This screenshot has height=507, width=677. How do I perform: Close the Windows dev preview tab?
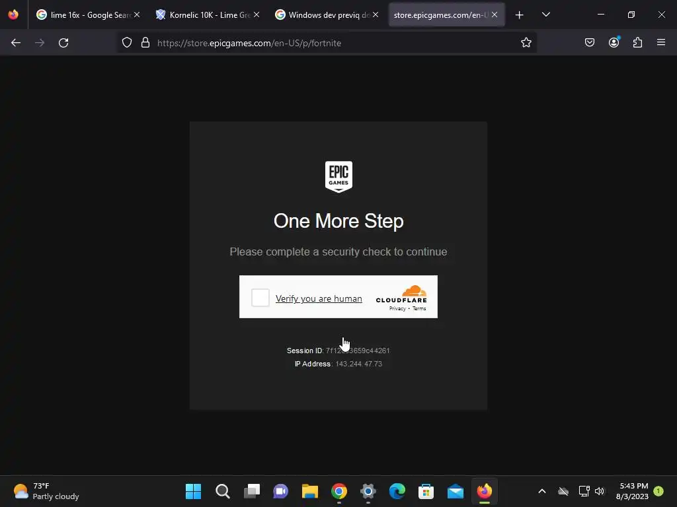[376, 15]
